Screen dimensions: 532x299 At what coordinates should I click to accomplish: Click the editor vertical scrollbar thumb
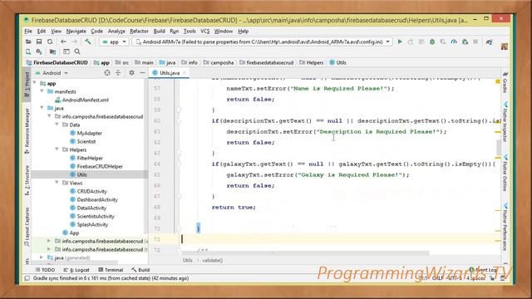pos(499,147)
